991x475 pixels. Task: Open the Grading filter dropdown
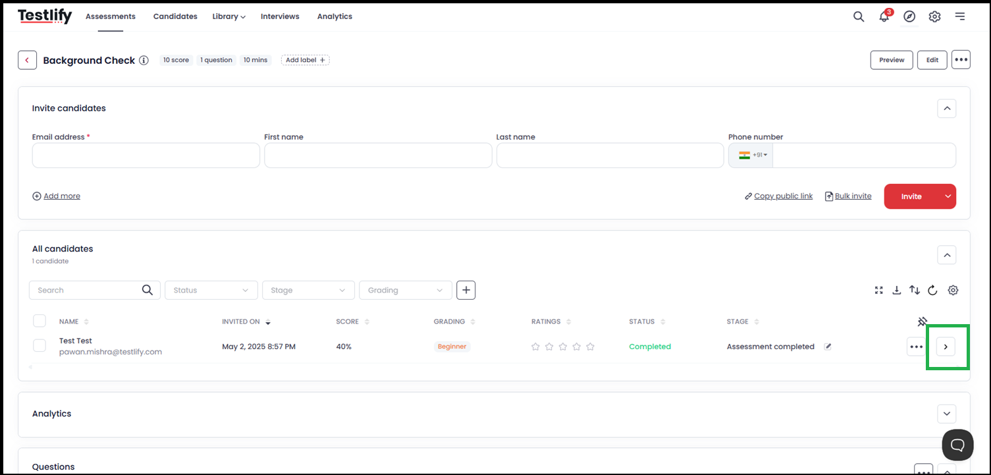tap(406, 290)
